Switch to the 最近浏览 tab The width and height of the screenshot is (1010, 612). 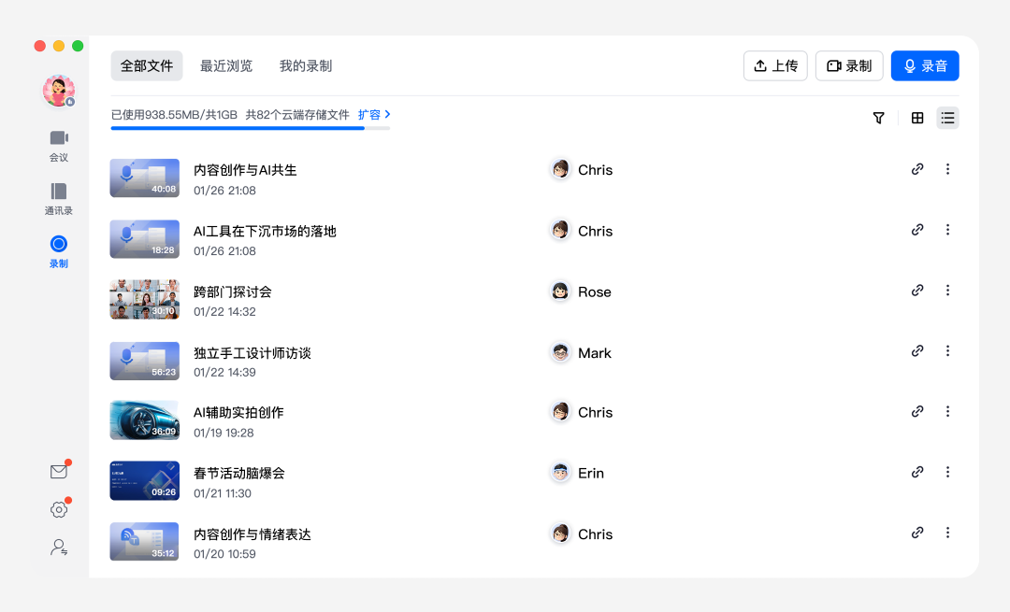(226, 65)
